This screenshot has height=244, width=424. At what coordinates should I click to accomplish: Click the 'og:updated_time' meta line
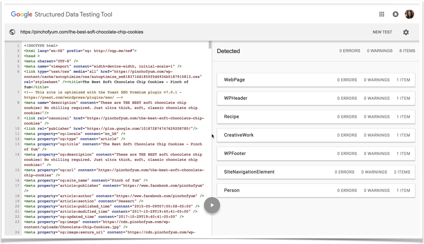click(x=104, y=217)
